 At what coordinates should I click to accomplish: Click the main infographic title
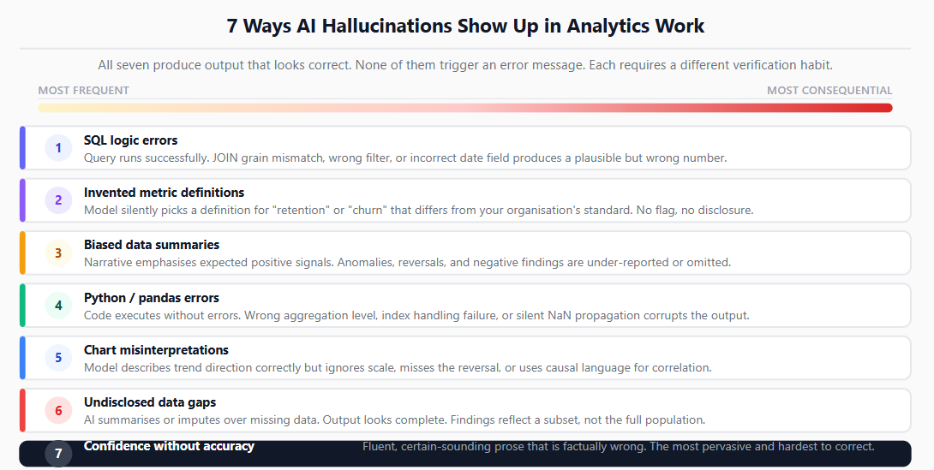point(465,27)
